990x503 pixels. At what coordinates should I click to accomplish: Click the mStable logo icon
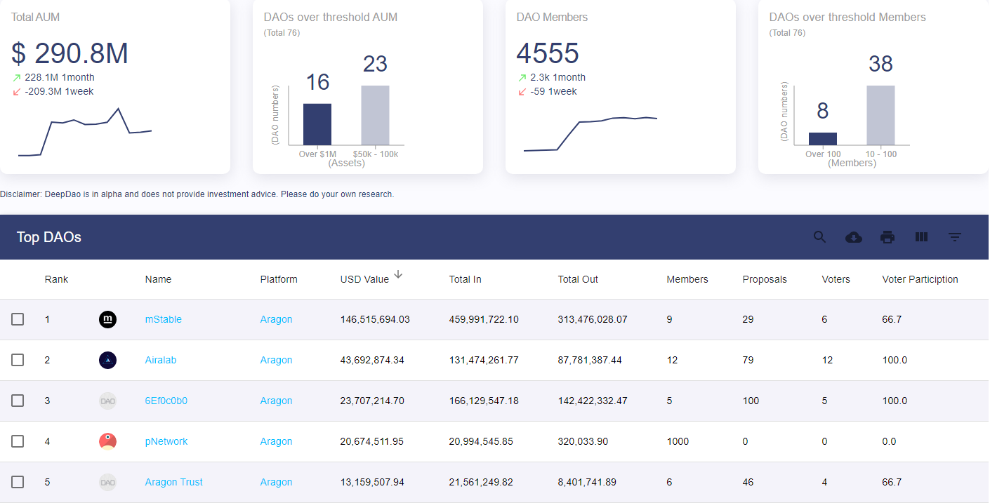[x=107, y=320]
